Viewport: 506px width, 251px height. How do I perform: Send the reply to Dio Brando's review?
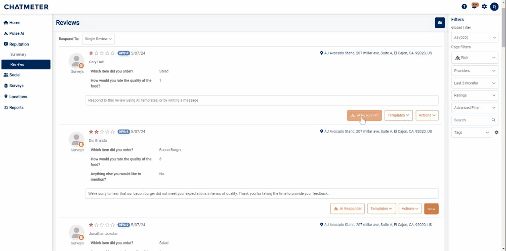coord(431,208)
